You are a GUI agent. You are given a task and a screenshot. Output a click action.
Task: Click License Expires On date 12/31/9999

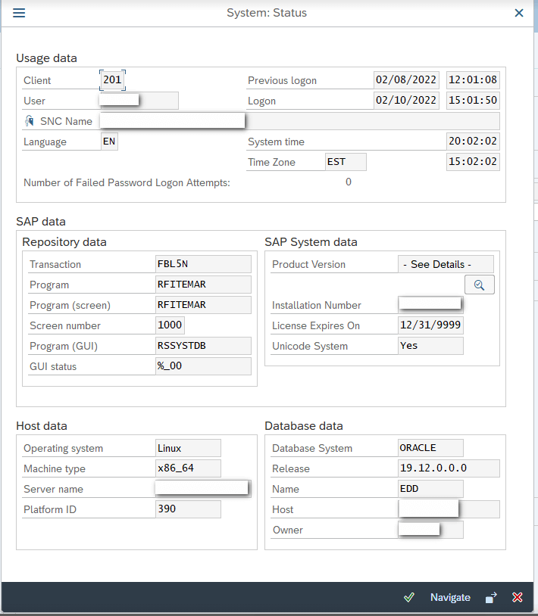pyautogui.click(x=430, y=325)
